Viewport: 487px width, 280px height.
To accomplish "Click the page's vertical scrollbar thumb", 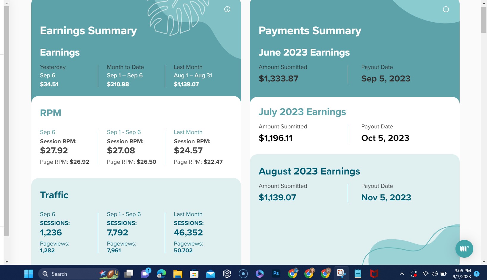I will click(x=484, y=20).
